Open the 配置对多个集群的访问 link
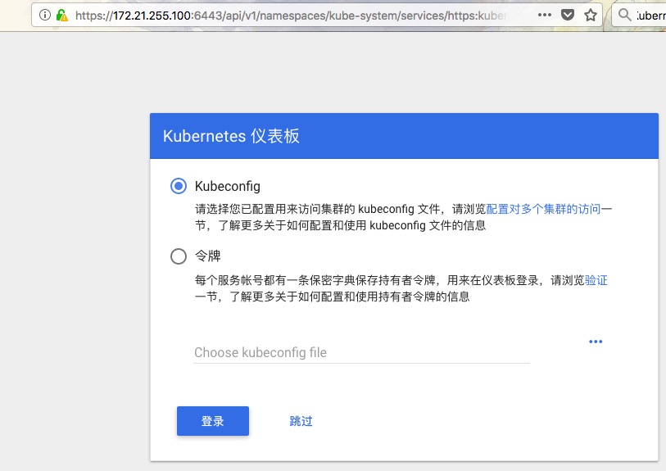This screenshot has width=666, height=471. pyautogui.click(x=543, y=209)
